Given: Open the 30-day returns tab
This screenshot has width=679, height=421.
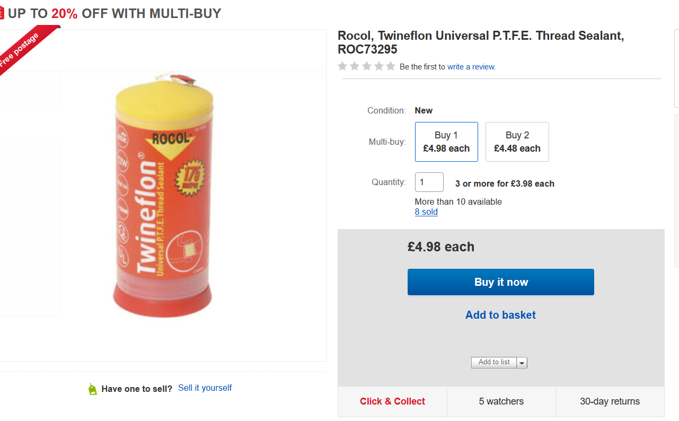Looking at the screenshot, I should click(610, 401).
